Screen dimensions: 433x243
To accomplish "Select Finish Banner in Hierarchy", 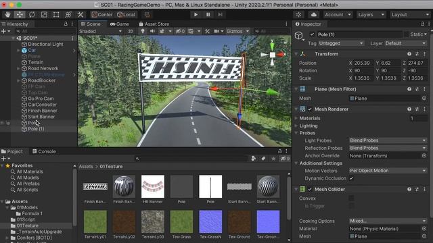I will point(42,111).
